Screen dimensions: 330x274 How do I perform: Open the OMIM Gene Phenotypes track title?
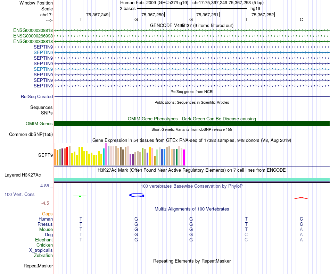tap(192, 119)
